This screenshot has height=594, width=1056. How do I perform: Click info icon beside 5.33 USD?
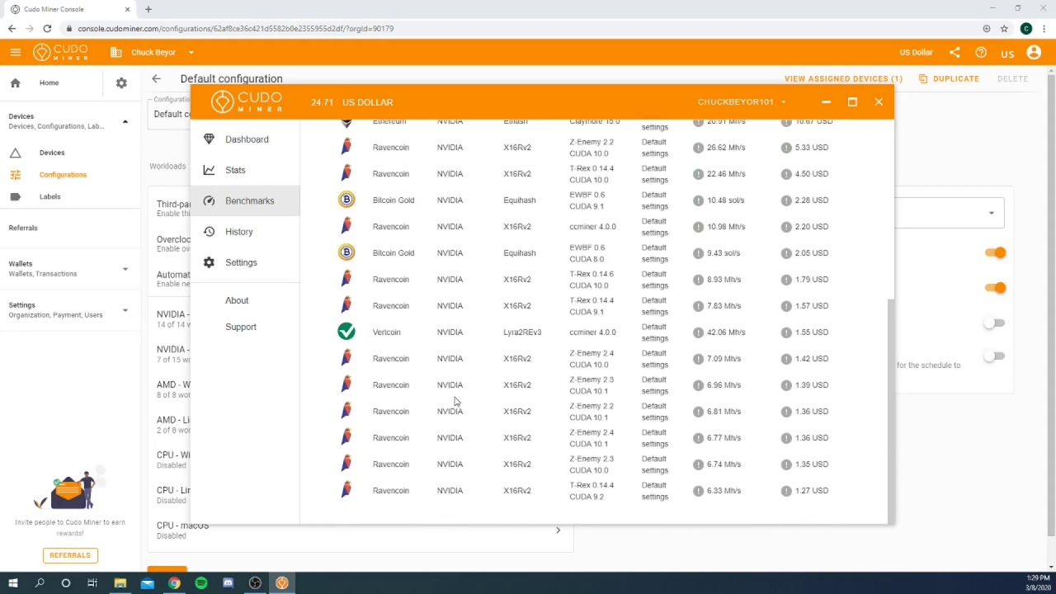point(786,148)
